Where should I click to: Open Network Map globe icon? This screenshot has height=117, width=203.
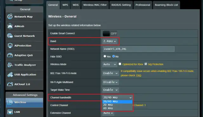(10, 16)
